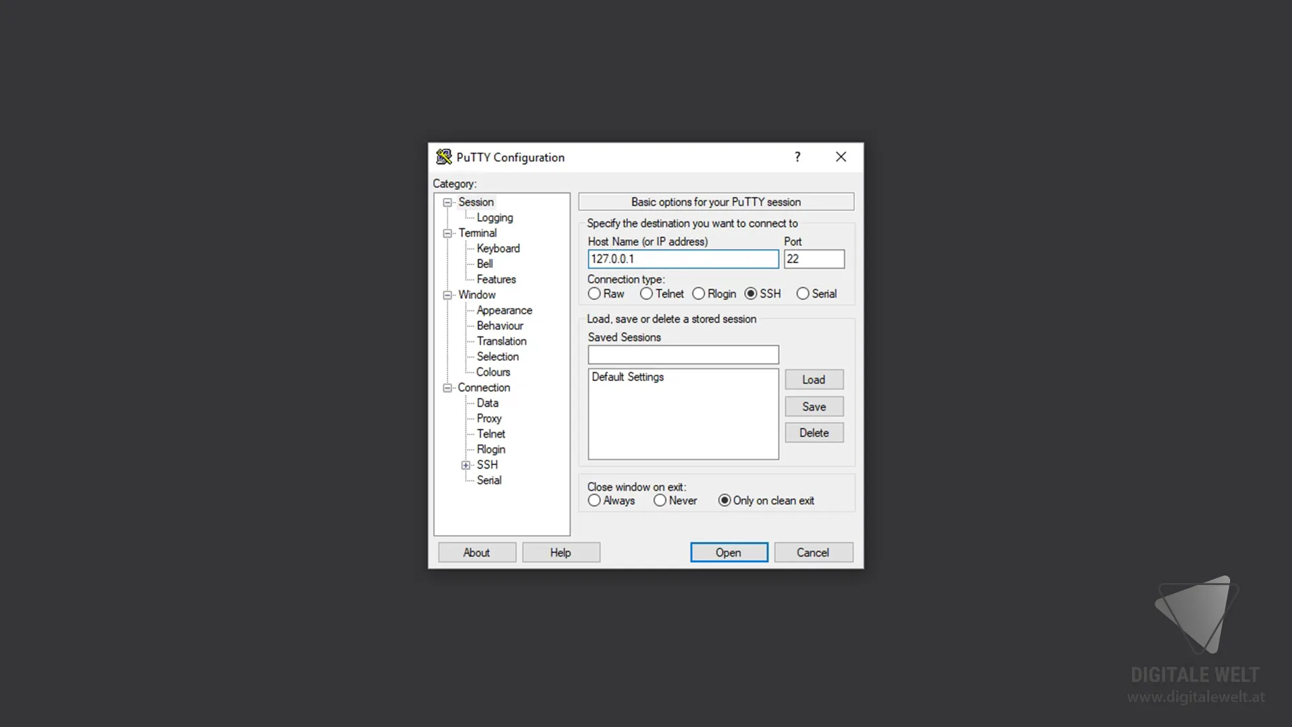Select the Translation category
This screenshot has width=1292, height=727.
point(501,341)
